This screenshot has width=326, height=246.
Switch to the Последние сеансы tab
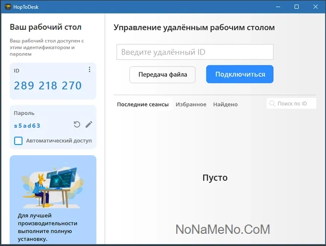click(x=142, y=104)
